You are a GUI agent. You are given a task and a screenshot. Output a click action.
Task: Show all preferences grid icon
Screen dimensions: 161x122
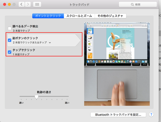(x=37, y=4)
